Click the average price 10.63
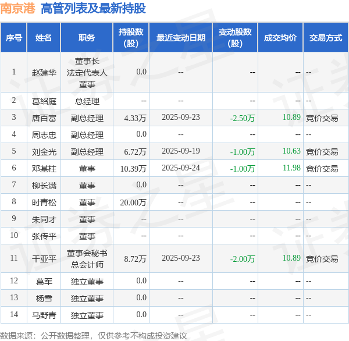The image size is (349, 341). click(x=291, y=151)
